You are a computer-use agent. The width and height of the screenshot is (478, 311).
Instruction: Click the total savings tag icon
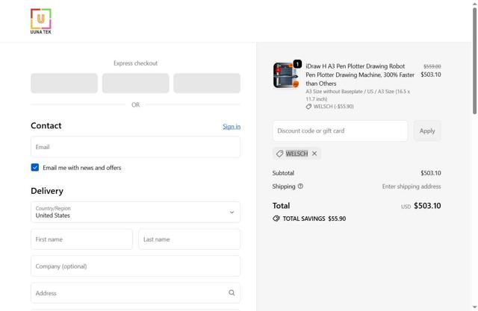coord(276,219)
